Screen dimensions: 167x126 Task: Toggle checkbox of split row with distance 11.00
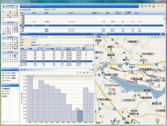21,63
